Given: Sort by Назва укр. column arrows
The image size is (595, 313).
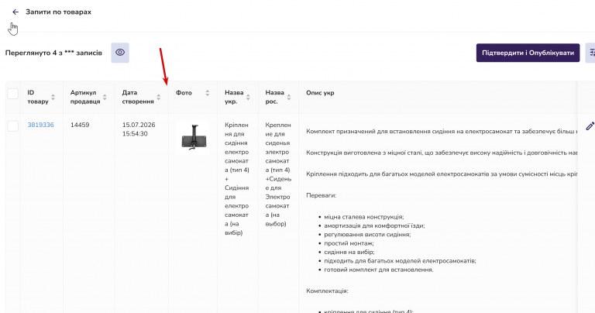Looking at the screenshot, I should tap(248, 97).
